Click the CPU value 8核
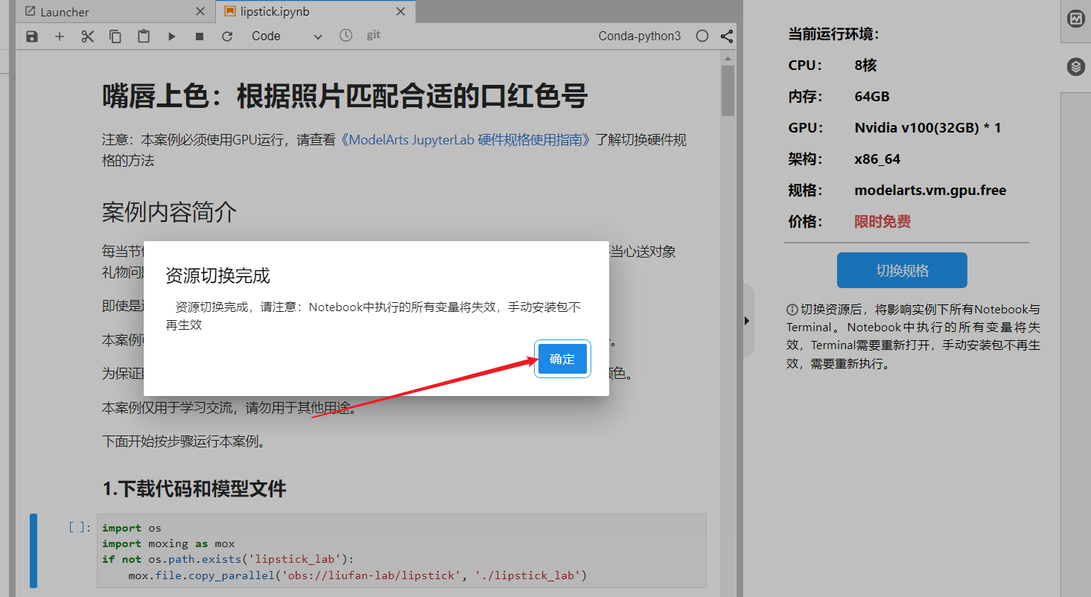This screenshot has height=597, width=1091. tap(866, 66)
